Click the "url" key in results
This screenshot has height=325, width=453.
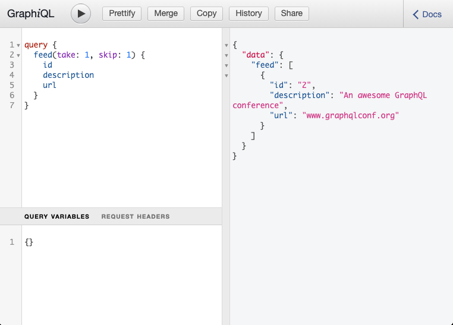(x=281, y=115)
